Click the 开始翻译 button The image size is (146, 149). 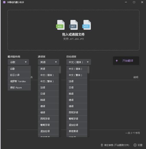coord(126,61)
